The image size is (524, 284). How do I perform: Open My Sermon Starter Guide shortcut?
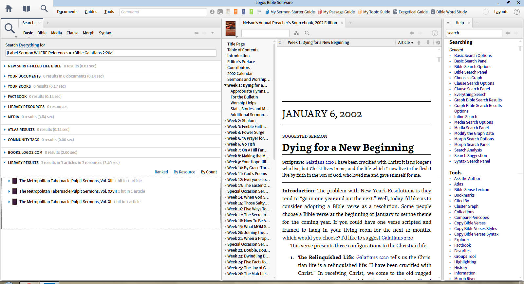click(x=290, y=12)
